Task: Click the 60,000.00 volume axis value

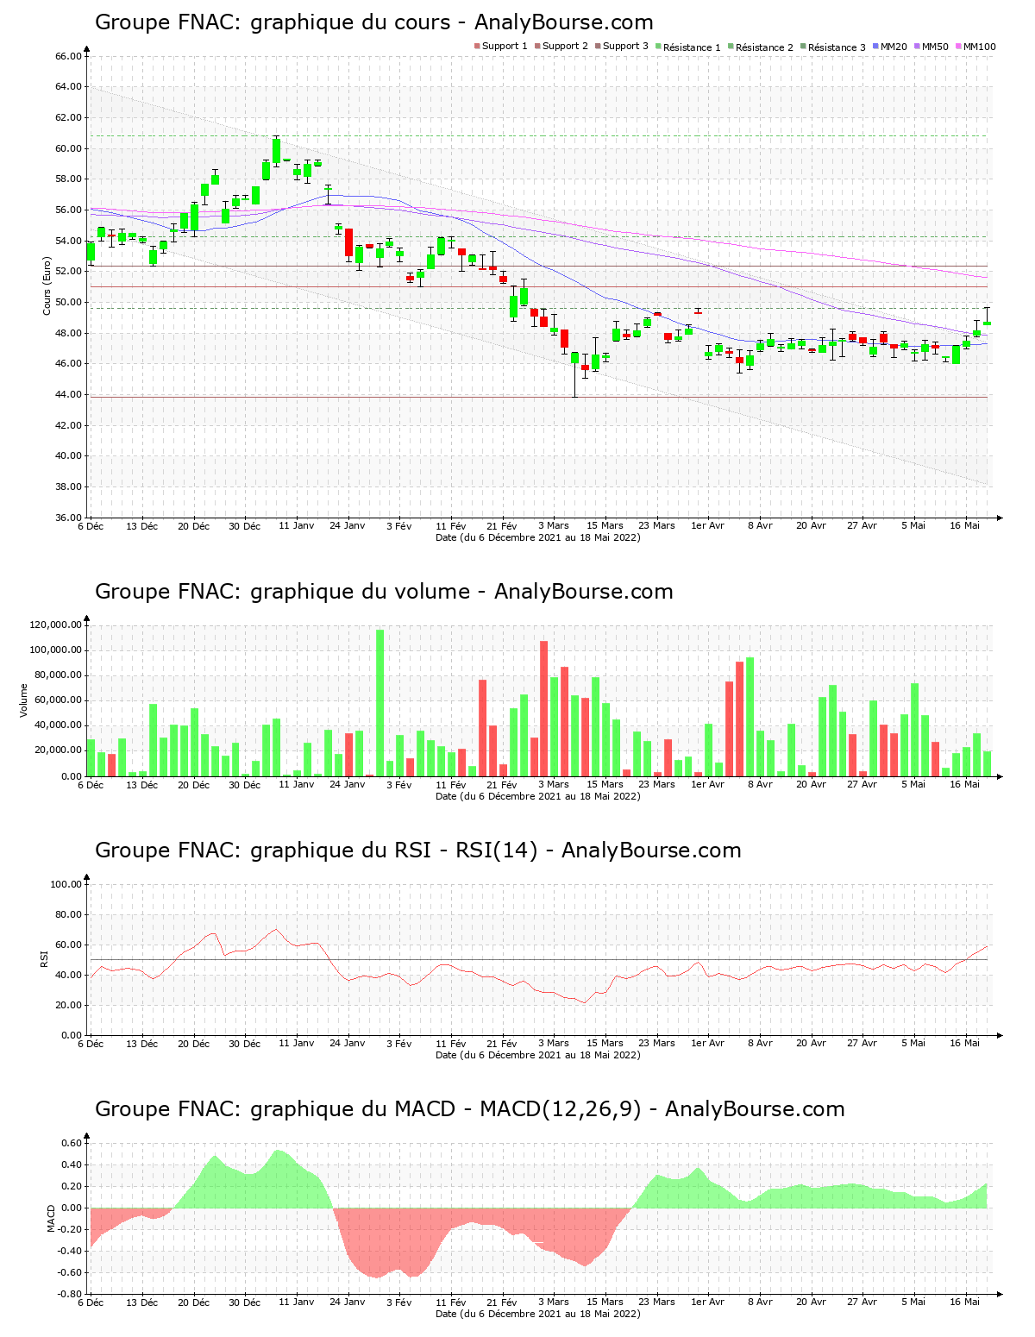Action: coord(59,701)
